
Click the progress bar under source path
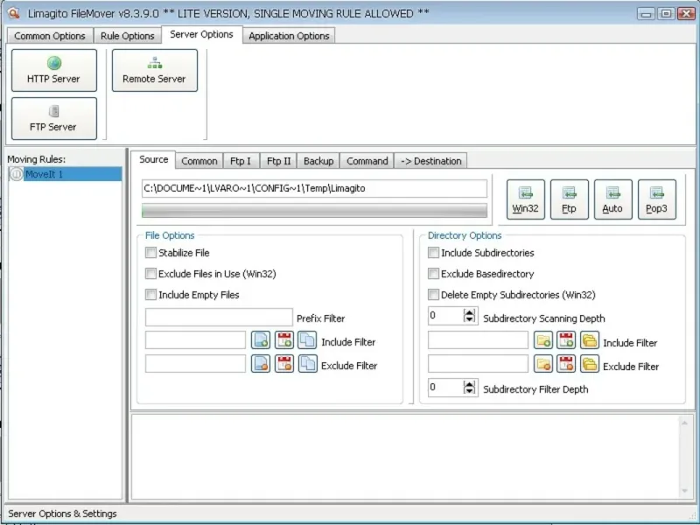(314, 211)
